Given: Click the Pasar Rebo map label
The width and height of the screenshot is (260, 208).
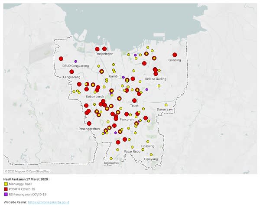Looking at the screenshot, I should pyautogui.click(x=132, y=151).
